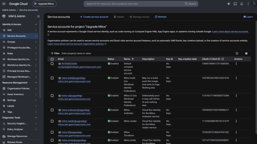Open the Service Accounts sidebar item

point(19,36)
